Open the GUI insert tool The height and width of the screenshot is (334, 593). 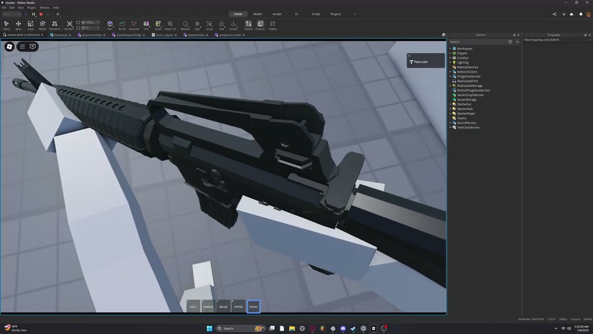[146, 25]
